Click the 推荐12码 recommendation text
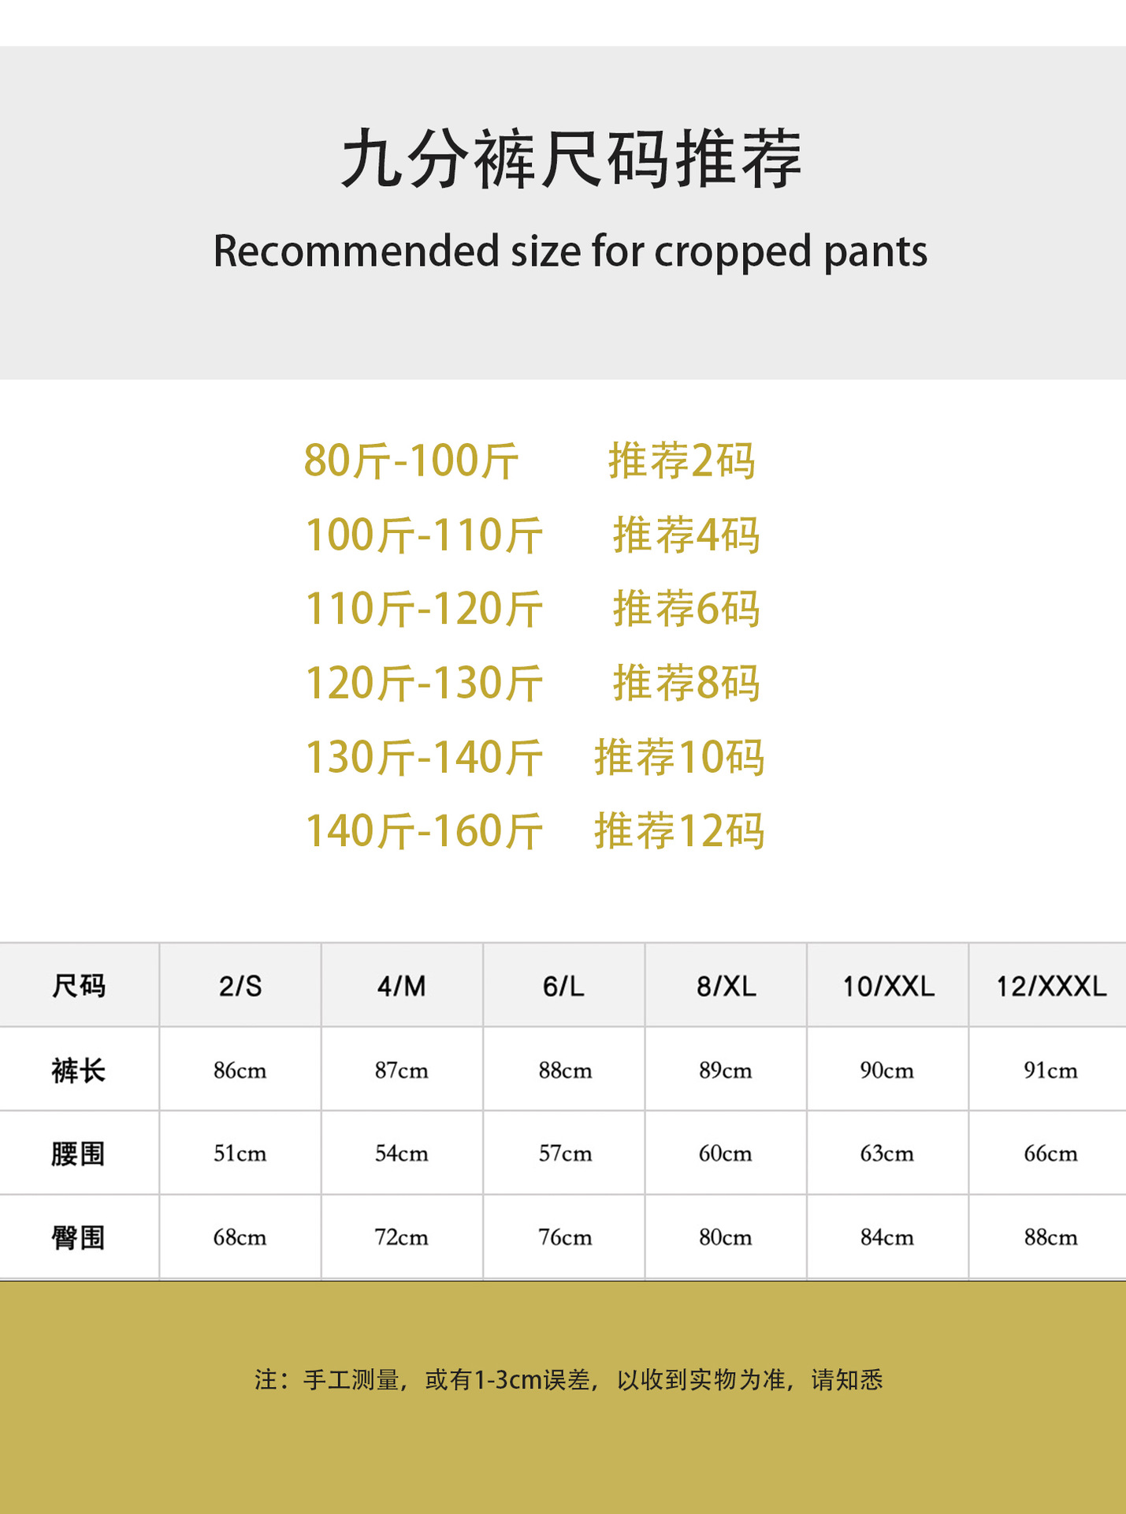 click(x=679, y=831)
